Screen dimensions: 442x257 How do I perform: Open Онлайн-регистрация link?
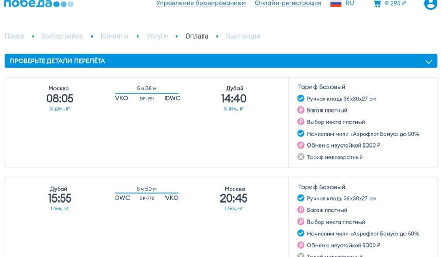[288, 3]
